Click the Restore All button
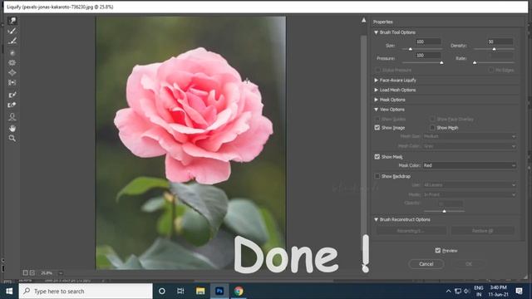 [x=482, y=231]
